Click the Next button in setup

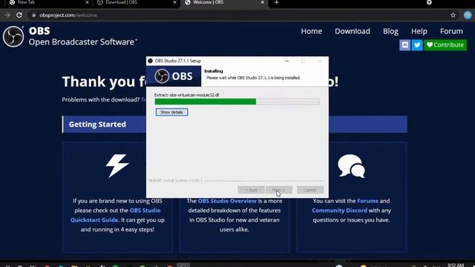(279, 190)
